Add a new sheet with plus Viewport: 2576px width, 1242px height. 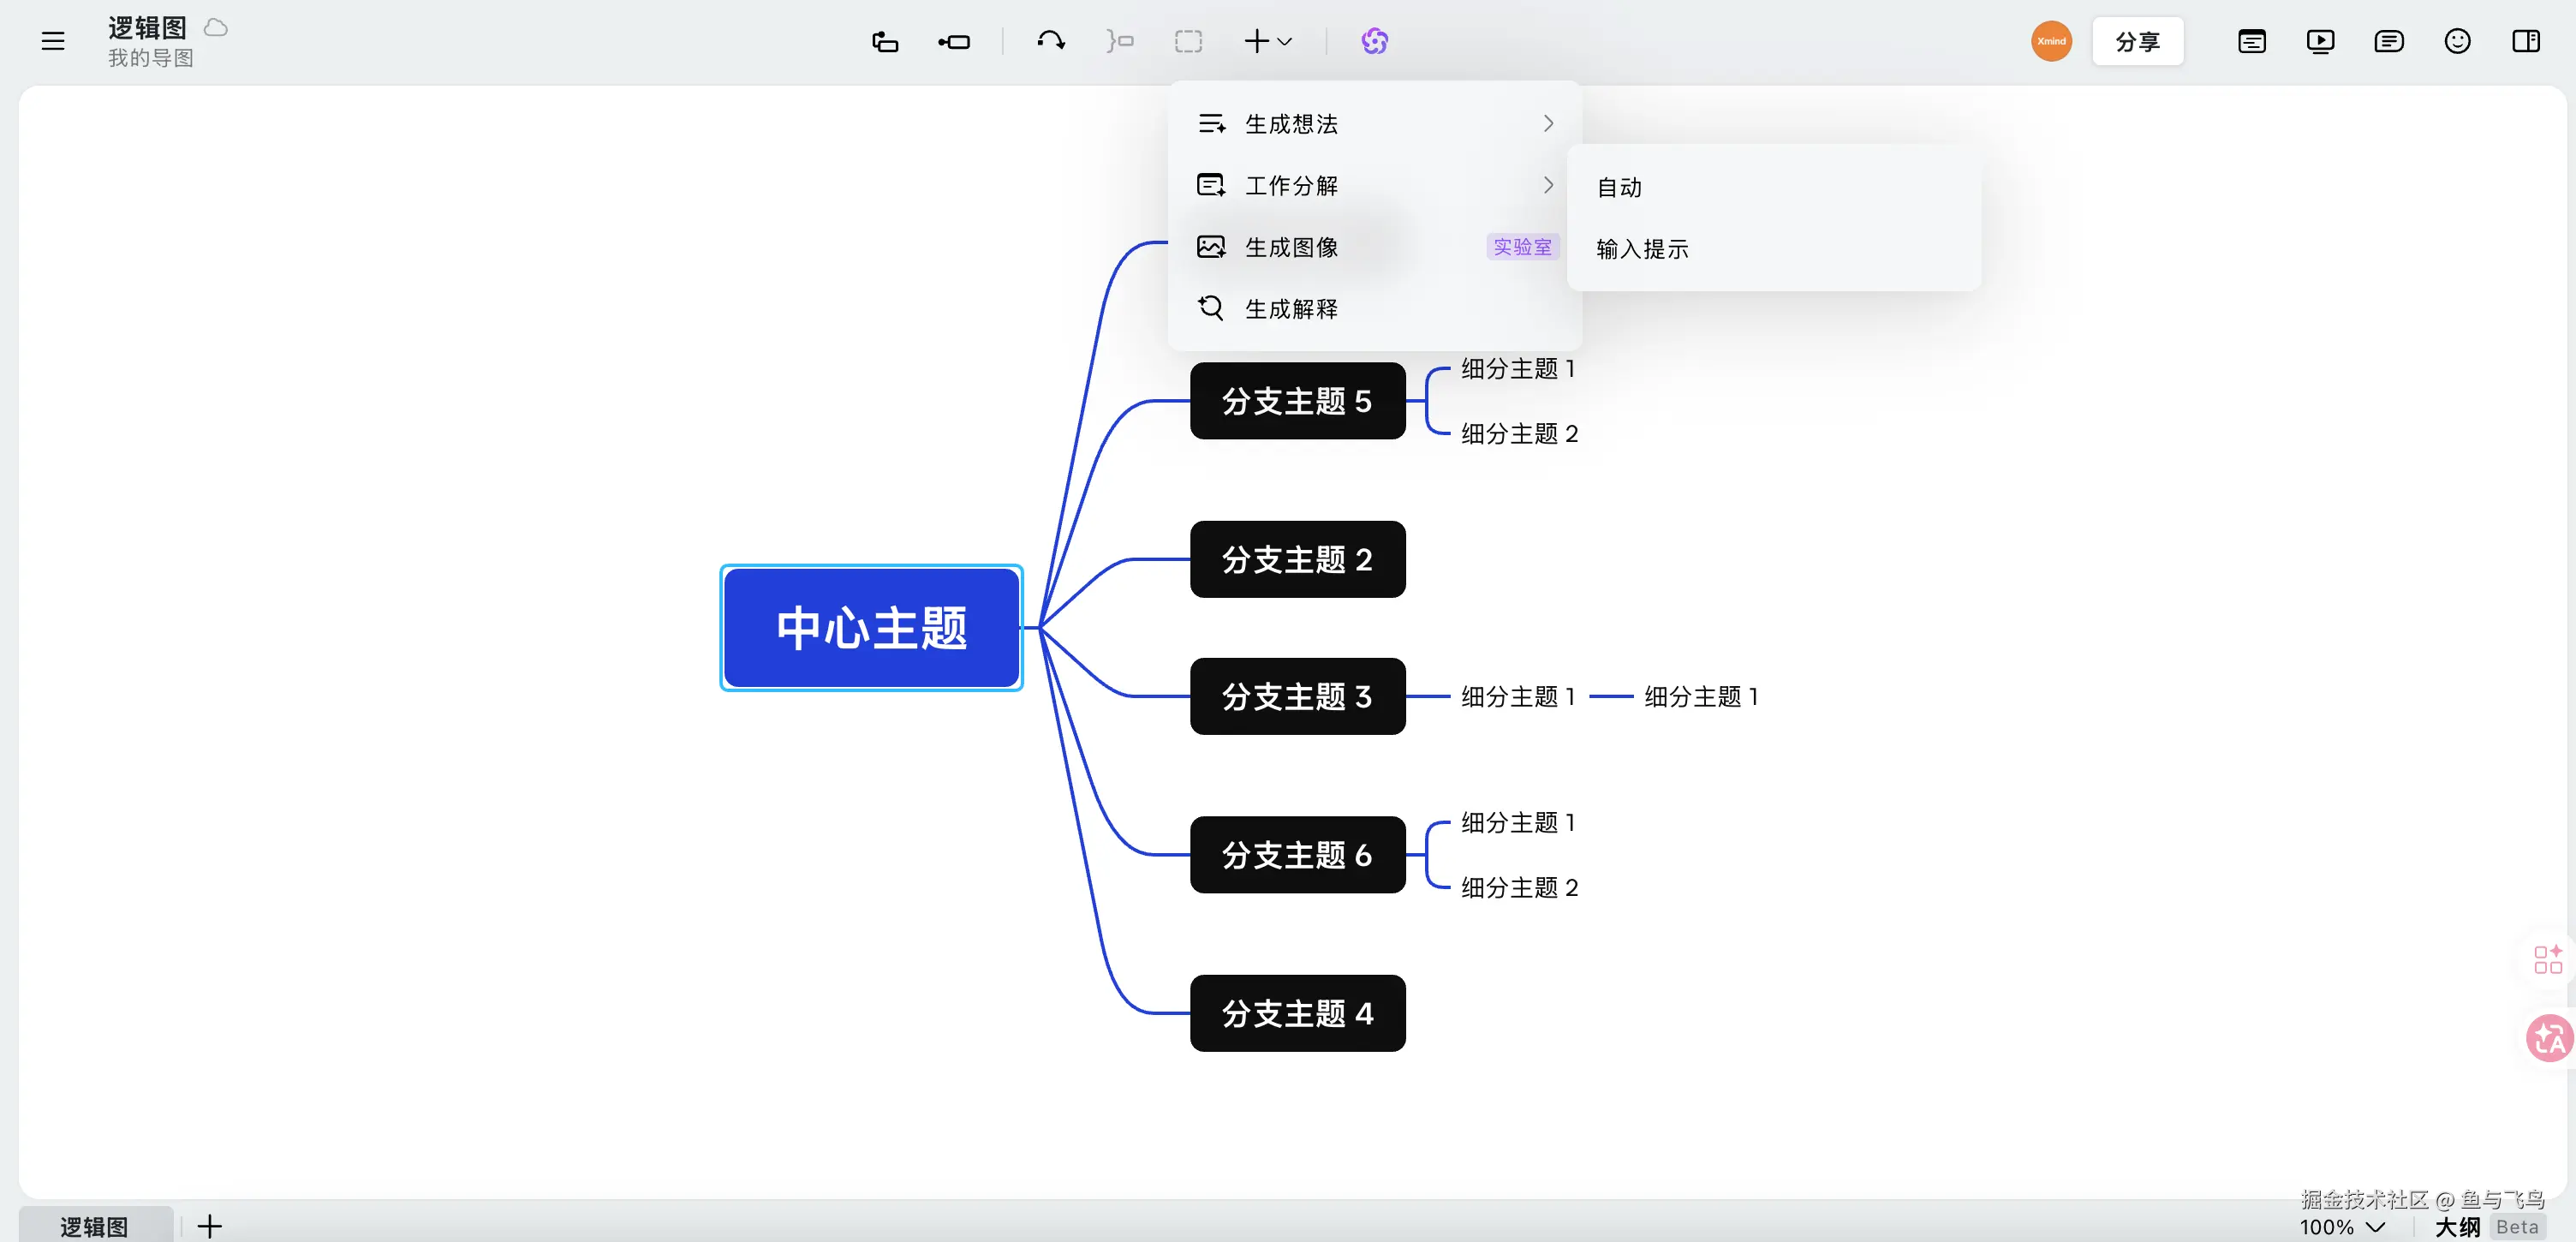click(x=209, y=1226)
